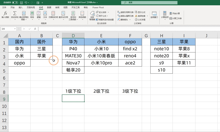This screenshot has width=220, height=132.
Task: Click the Save disk icon
Action: pos(22,3)
